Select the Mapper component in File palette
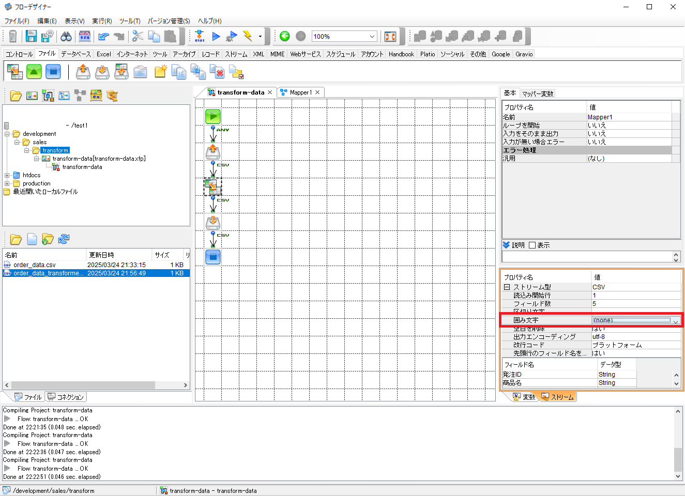Viewport: 685px width, 496px height. tap(14, 71)
